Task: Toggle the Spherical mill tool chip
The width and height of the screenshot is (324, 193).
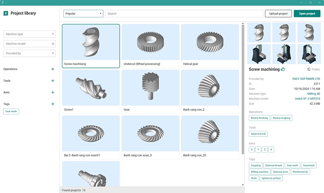Action: 258,134
